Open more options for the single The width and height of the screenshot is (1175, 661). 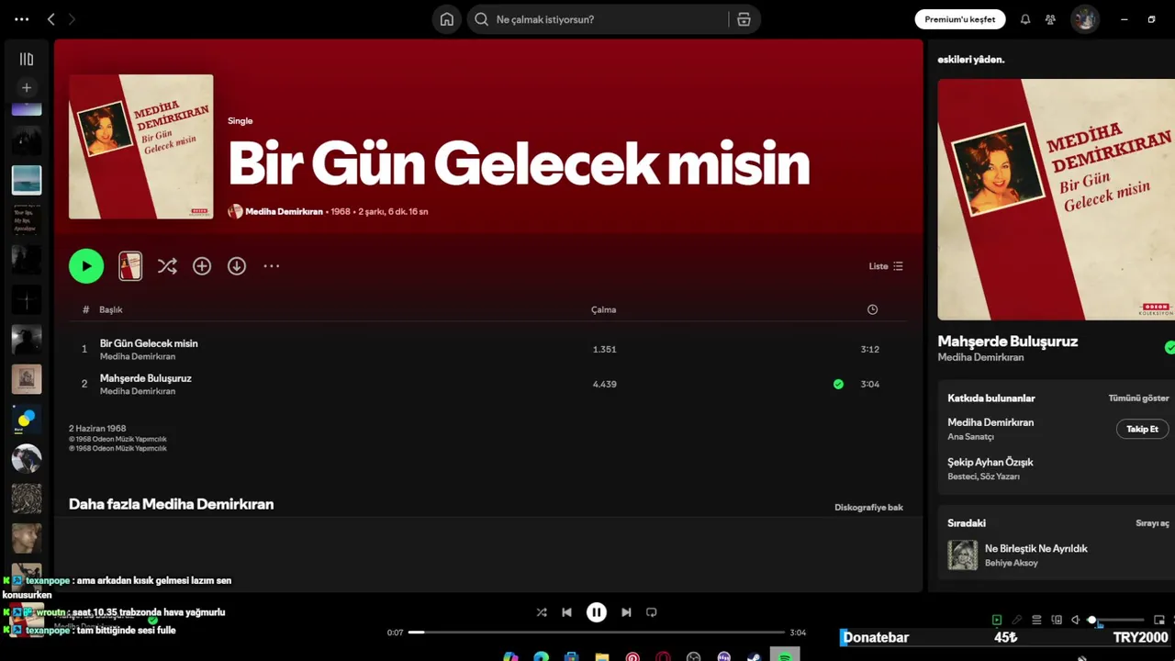[x=272, y=266]
